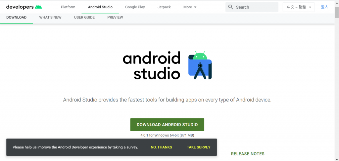Click the search magnifier icon

coord(231,7)
